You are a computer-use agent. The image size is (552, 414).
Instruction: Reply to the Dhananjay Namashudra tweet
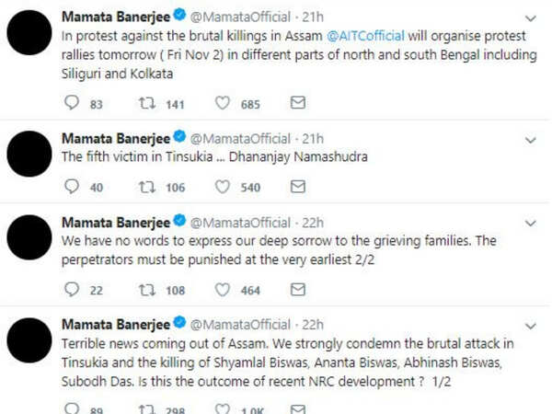[72, 187]
